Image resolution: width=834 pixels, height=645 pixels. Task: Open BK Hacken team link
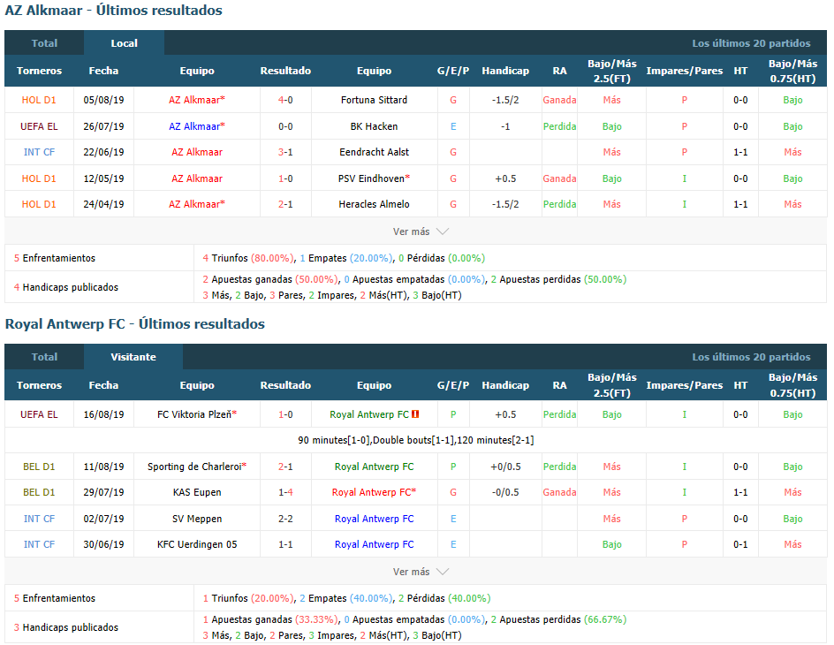(x=374, y=126)
